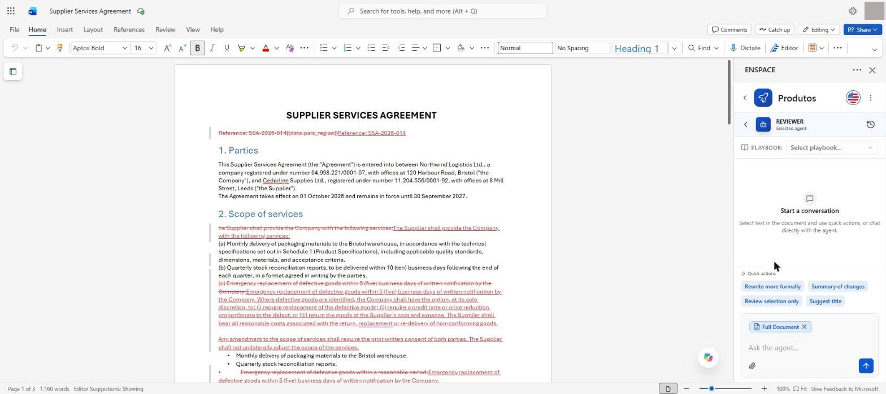
Task: Click the attachment paperclip icon
Action: click(x=752, y=366)
